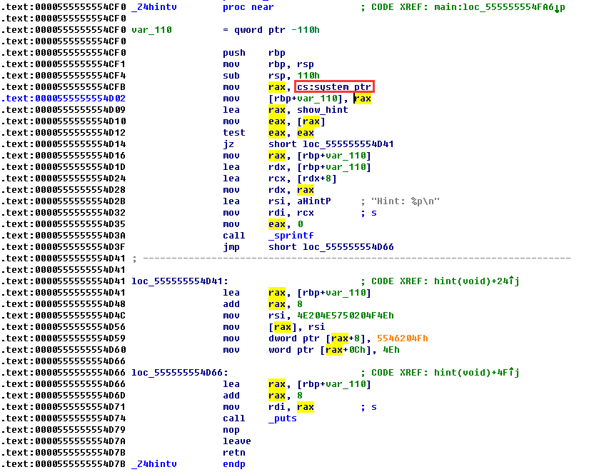
Task: Click the loc_555555554D66 label definition
Action: click(x=180, y=373)
